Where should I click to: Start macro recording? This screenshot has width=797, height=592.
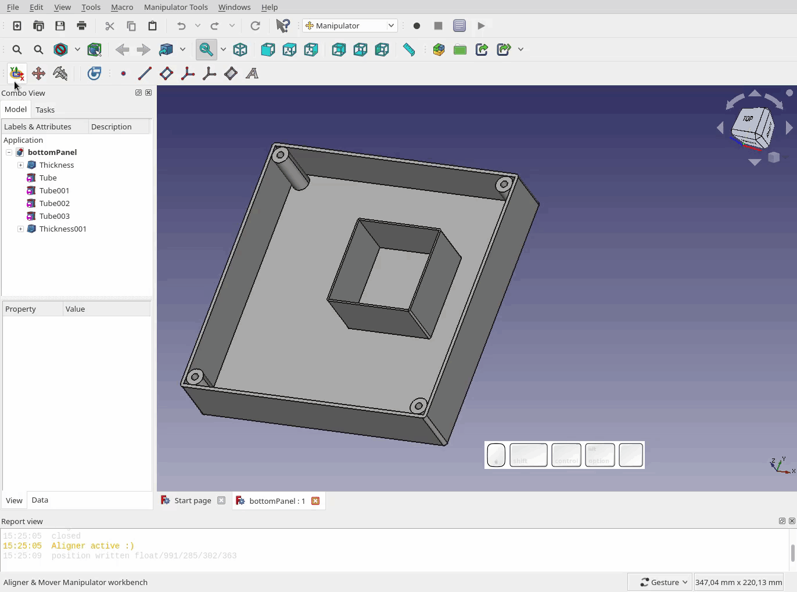417,26
